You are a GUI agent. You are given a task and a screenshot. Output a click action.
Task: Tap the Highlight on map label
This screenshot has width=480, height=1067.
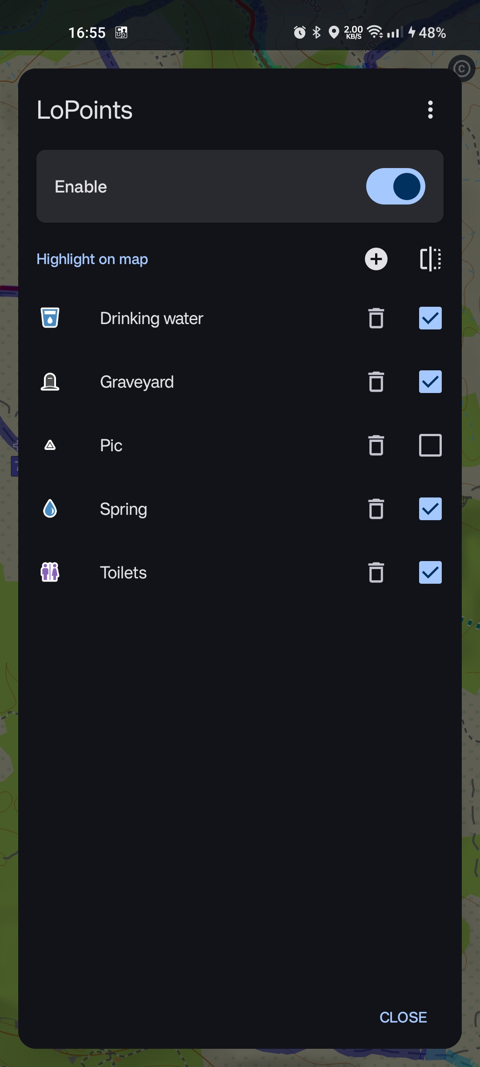92,259
